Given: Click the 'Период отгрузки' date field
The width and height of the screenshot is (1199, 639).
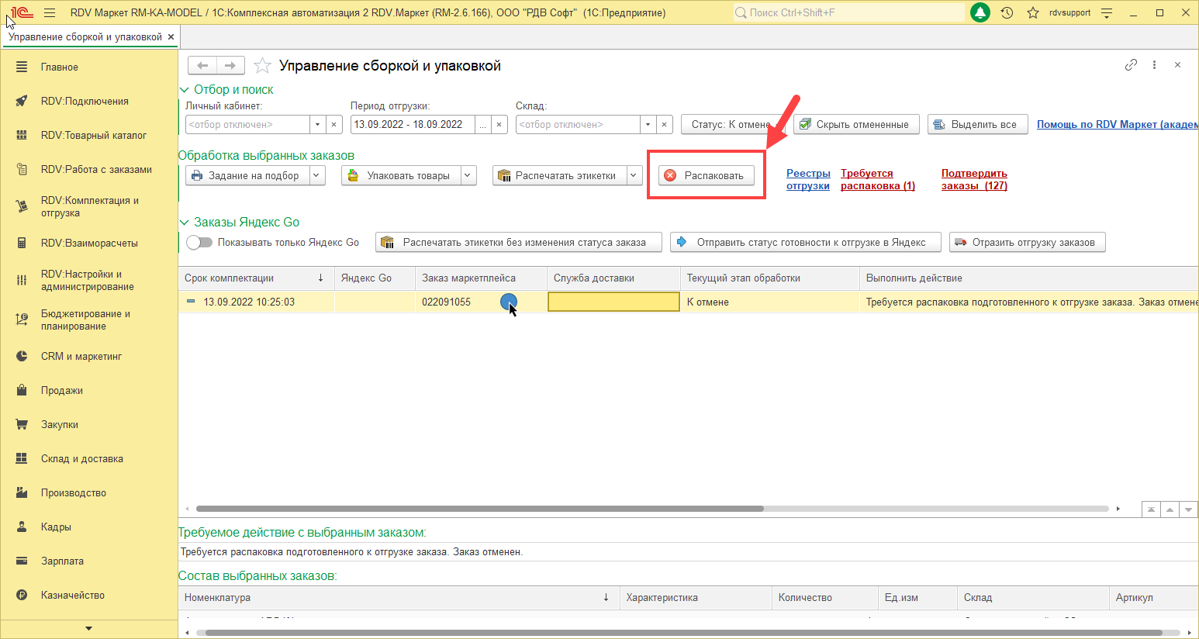Looking at the screenshot, I should click(x=413, y=125).
